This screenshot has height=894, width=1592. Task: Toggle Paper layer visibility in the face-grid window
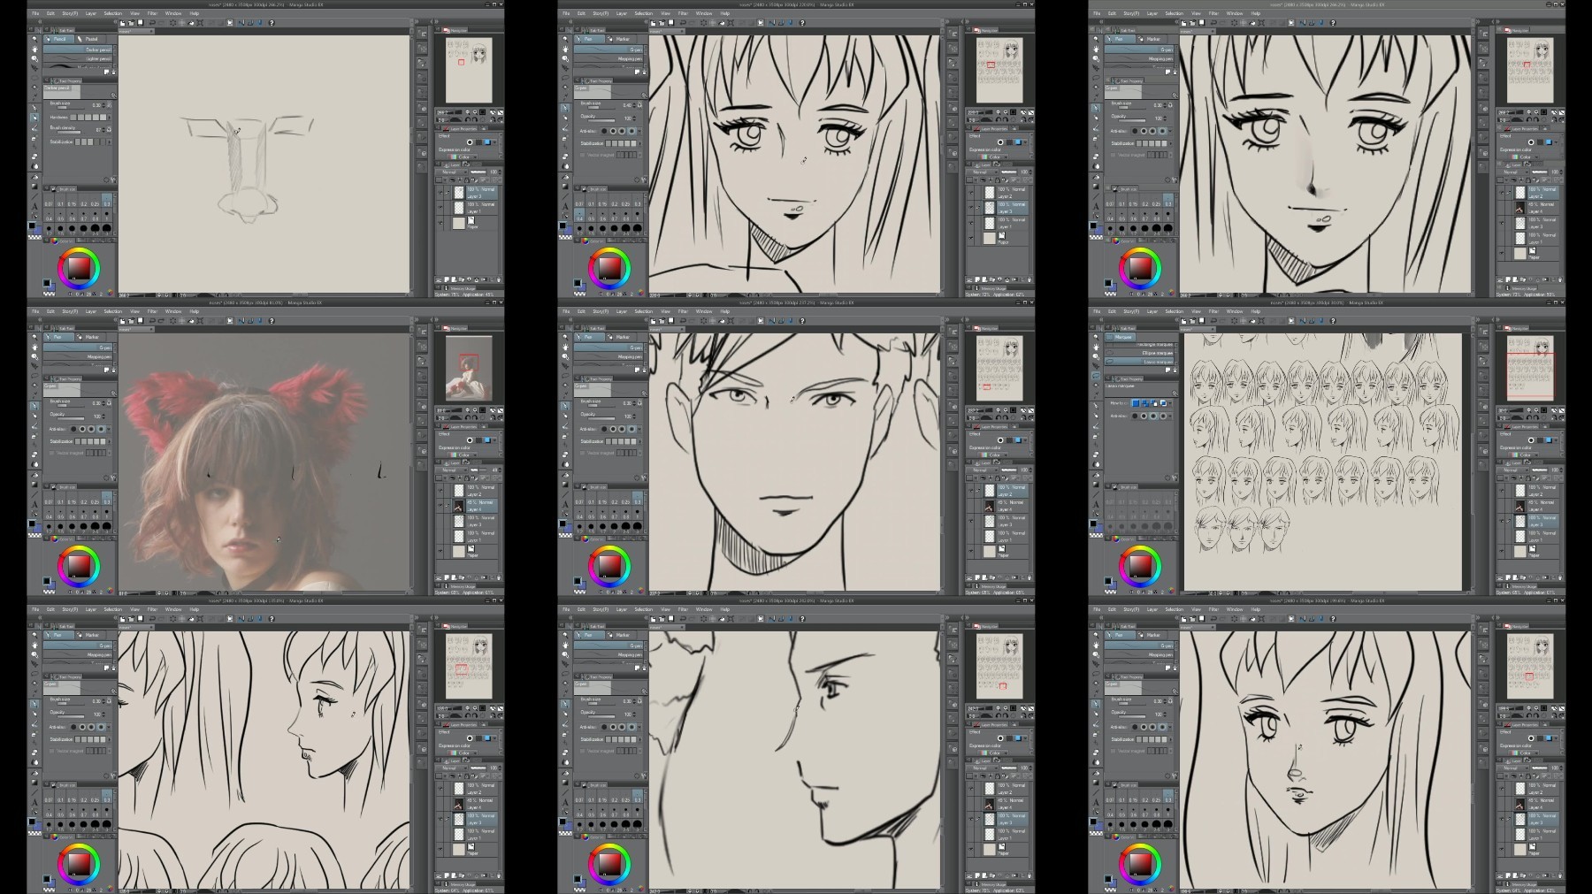click(1501, 551)
